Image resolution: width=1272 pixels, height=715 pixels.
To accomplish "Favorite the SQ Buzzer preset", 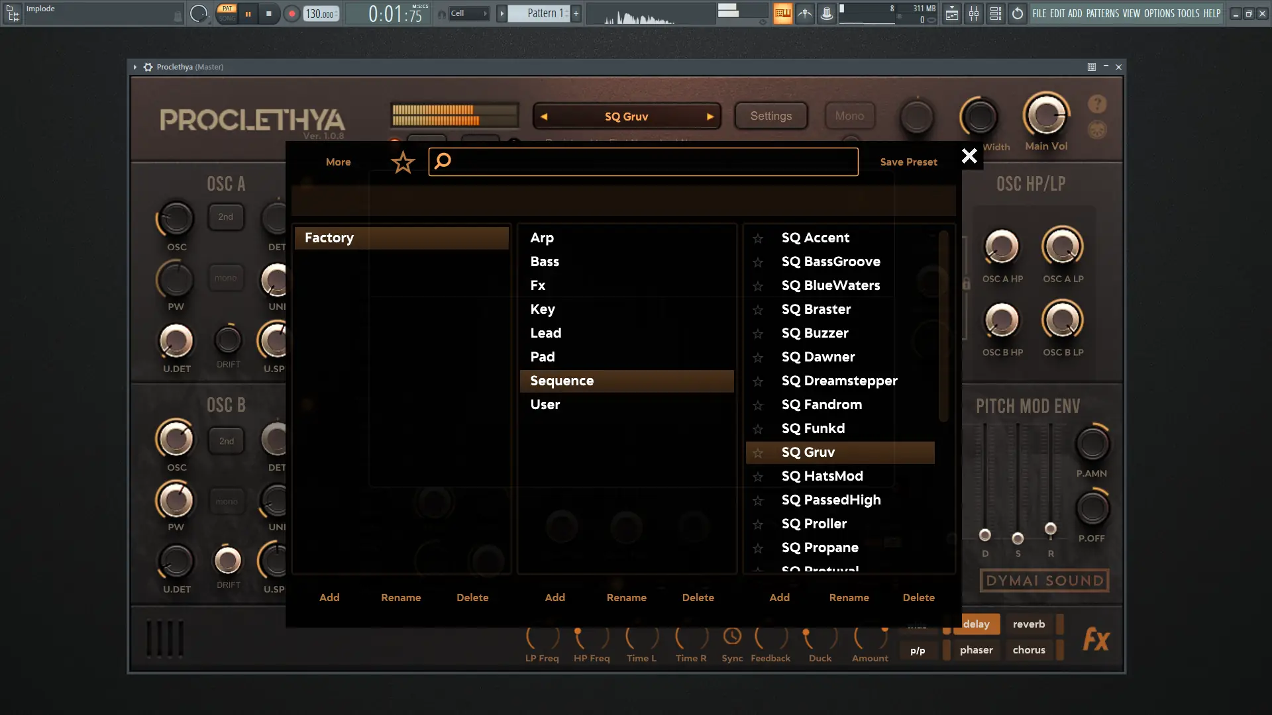I will [x=758, y=334].
